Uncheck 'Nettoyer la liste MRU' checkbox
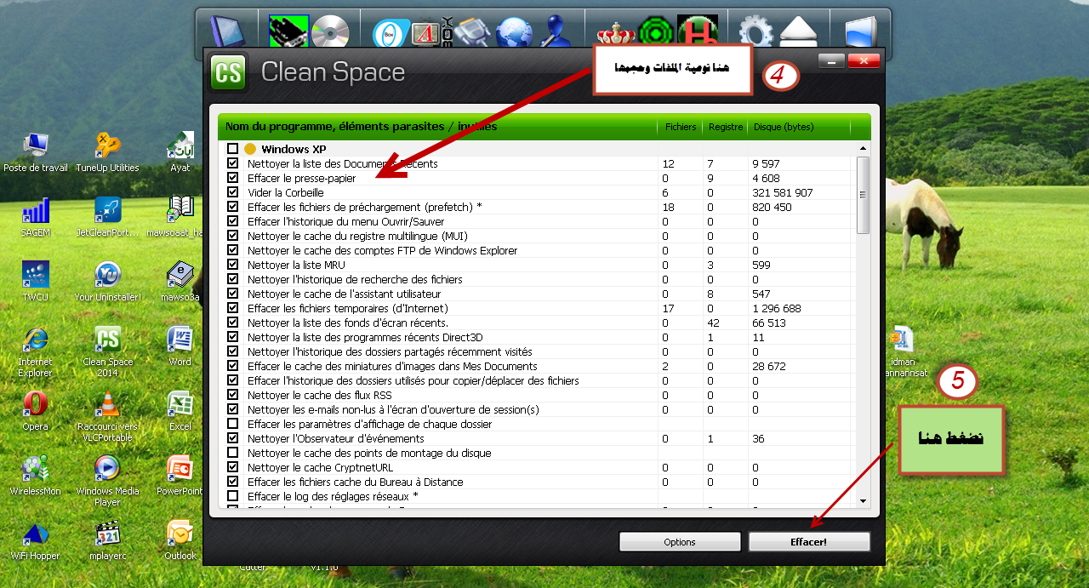1089x588 pixels. pos(233,265)
